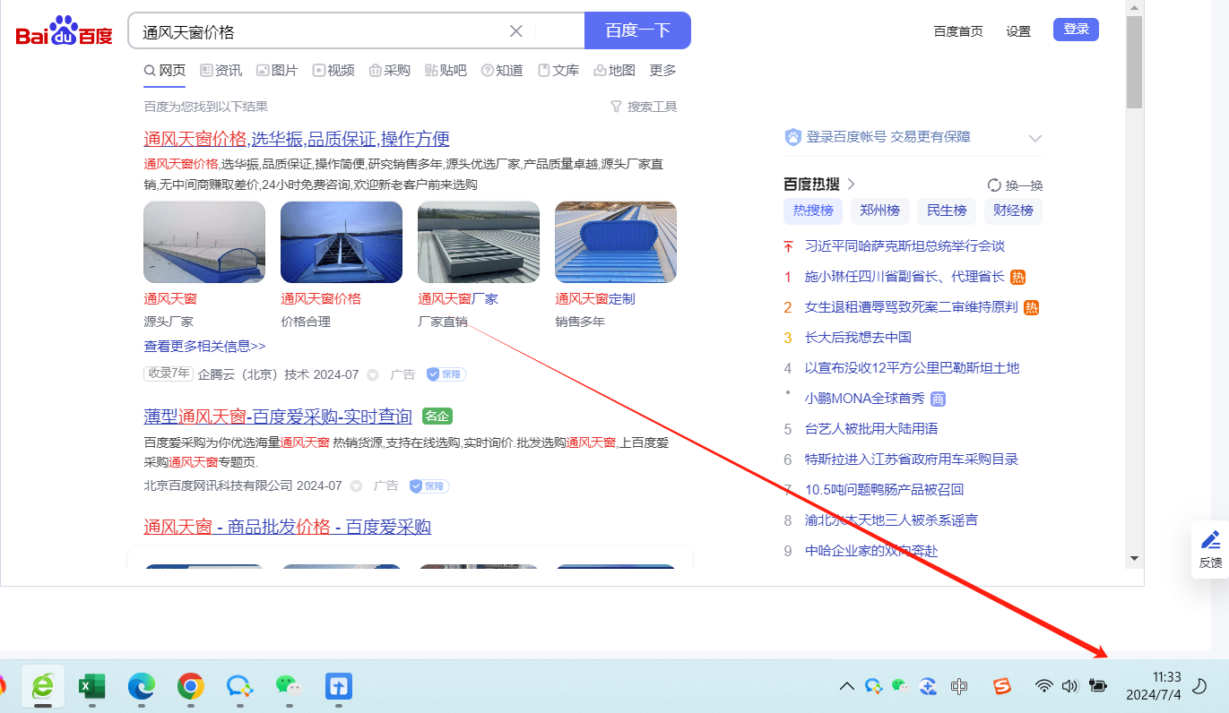
Task: Open the 通风天窗价格 价格合理 thumbnail
Action: (x=342, y=242)
